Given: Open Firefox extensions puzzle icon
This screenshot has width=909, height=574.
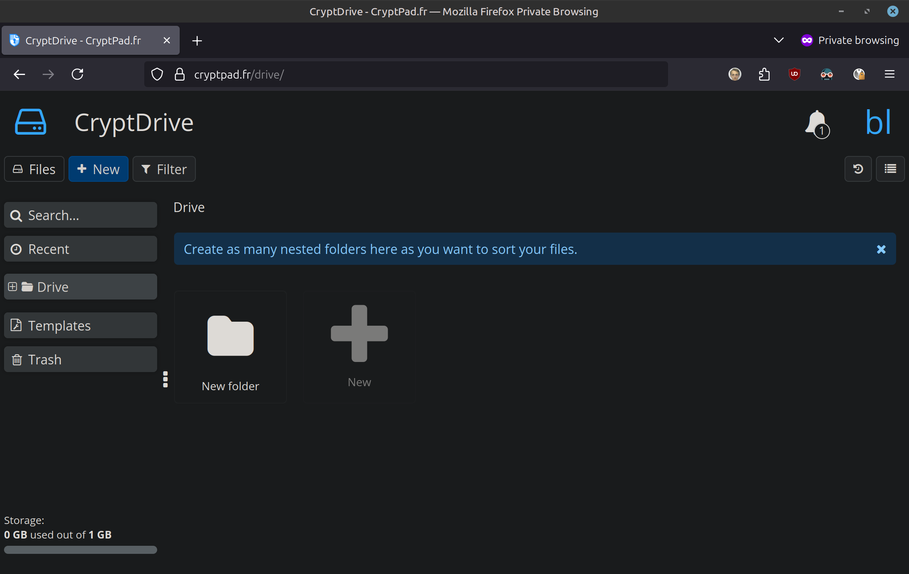Looking at the screenshot, I should [x=764, y=74].
